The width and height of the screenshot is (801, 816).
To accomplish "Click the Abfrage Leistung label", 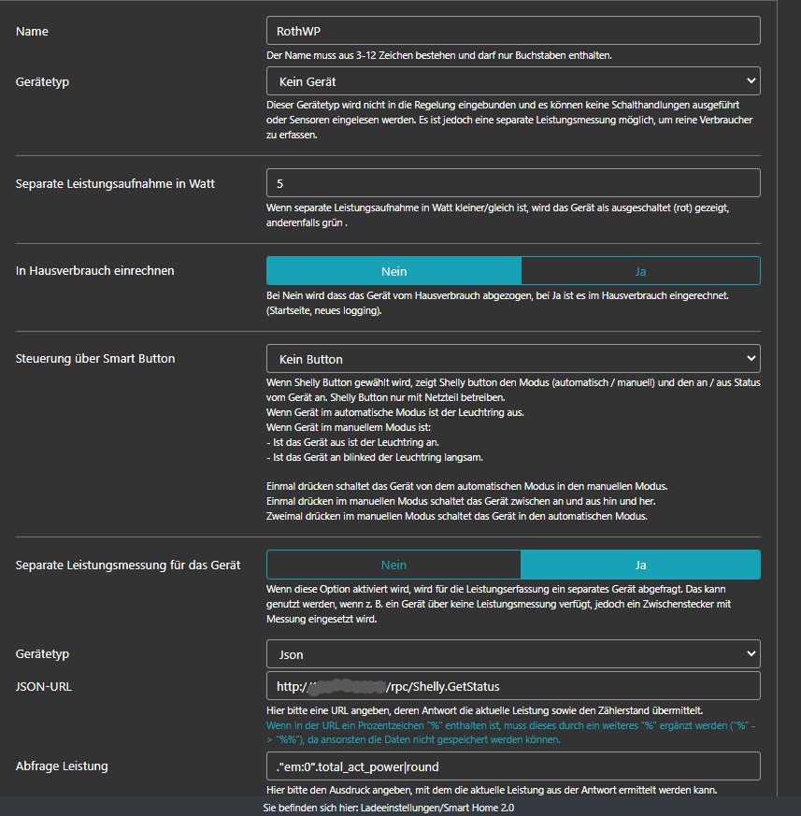I will pos(62,766).
